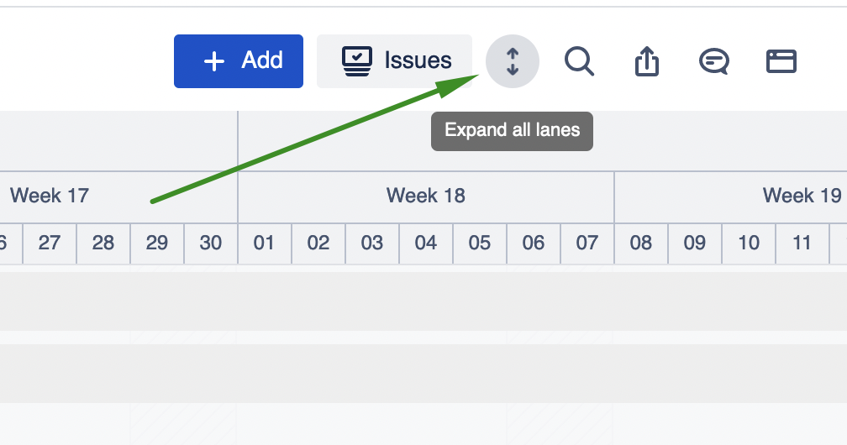This screenshot has width=847, height=445.
Task: Click day 30 column header
Action: pyautogui.click(x=211, y=243)
